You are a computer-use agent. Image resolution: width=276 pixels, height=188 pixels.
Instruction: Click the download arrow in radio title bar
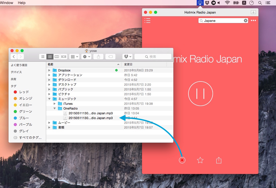pos(253,12)
